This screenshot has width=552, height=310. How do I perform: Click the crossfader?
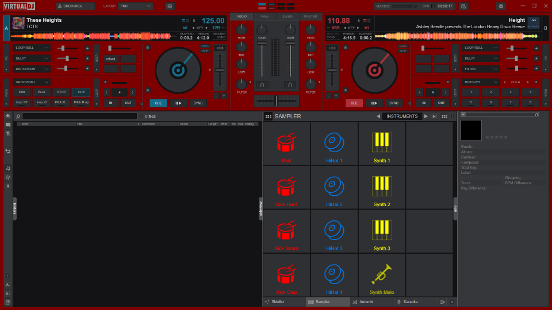point(276,101)
